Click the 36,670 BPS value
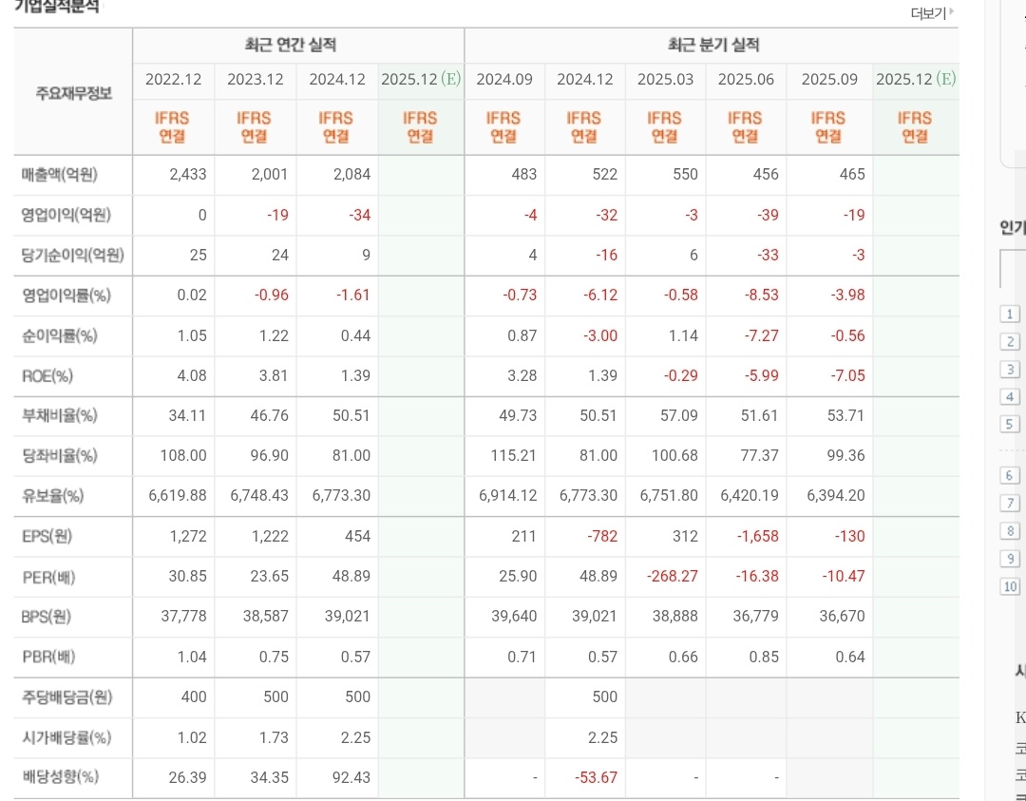This screenshot has height=801, width=1026. (x=842, y=616)
